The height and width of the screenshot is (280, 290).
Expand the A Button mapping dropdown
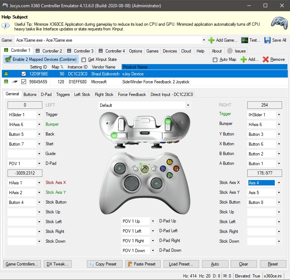[x=279, y=164]
